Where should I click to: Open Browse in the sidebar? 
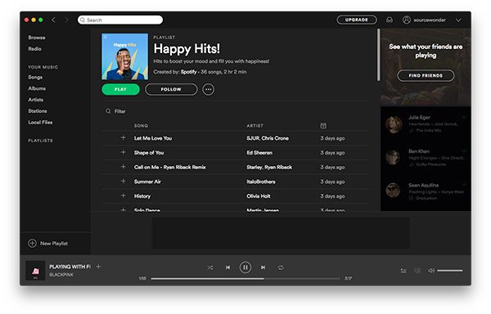(x=37, y=38)
